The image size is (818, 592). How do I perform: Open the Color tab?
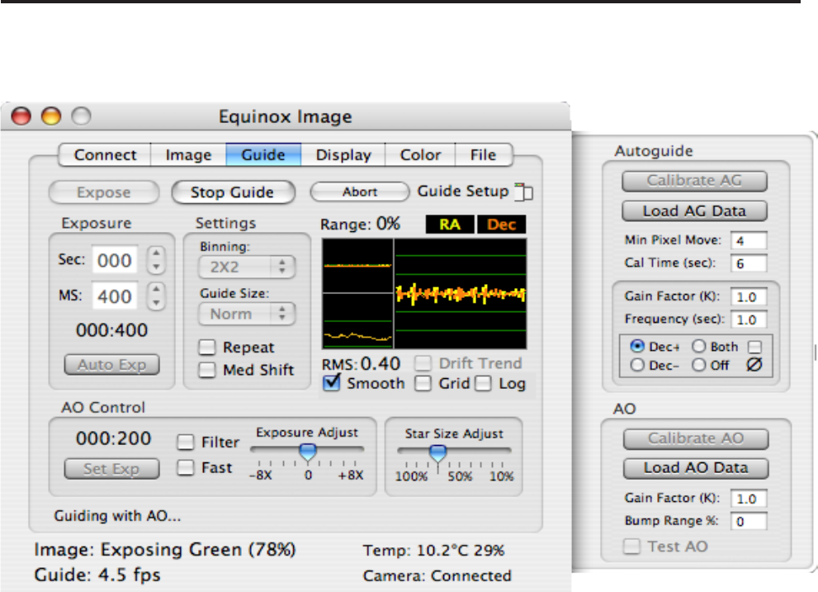(x=420, y=155)
